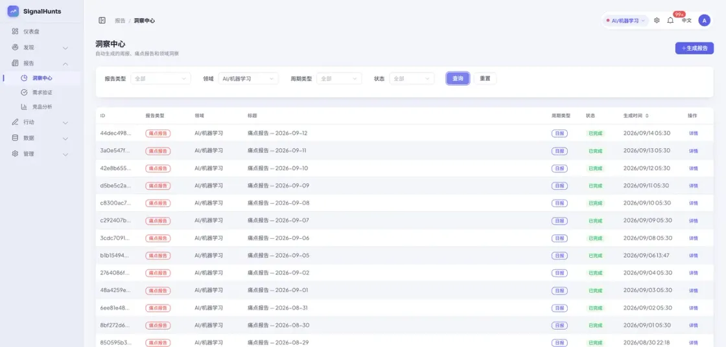Select 需求验证 sidebar item
Viewport: 726px width, 347px height.
point(41,93)
